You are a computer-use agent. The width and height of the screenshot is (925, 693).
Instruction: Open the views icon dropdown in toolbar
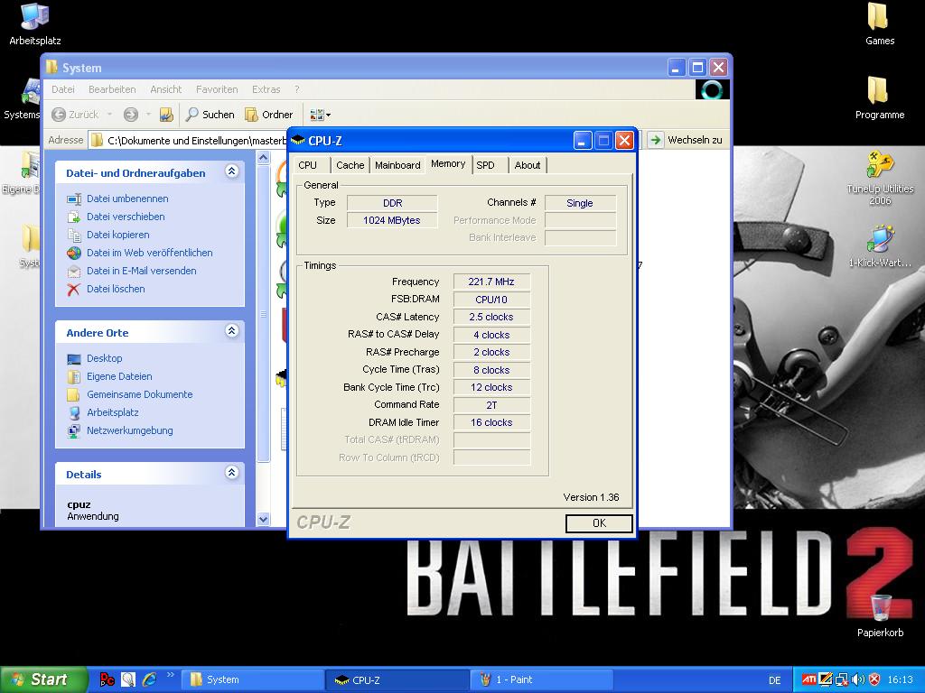pos(320,115)
